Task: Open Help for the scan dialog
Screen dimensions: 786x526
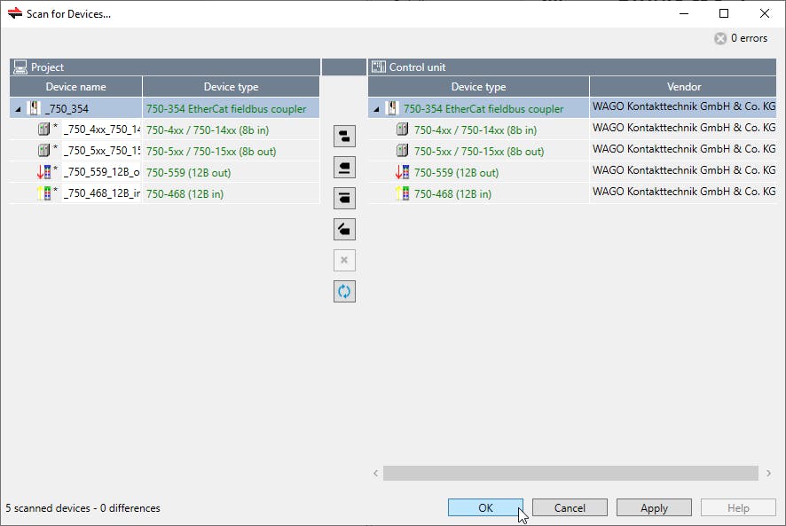Action: [738, 507]
